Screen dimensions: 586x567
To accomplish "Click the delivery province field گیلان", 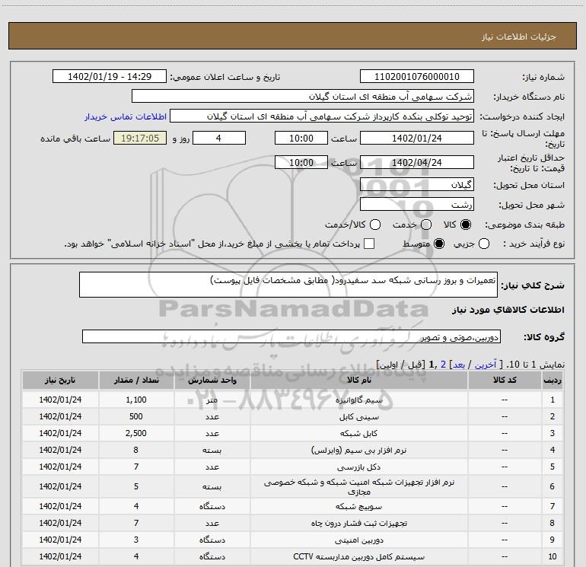I will 417,185.
